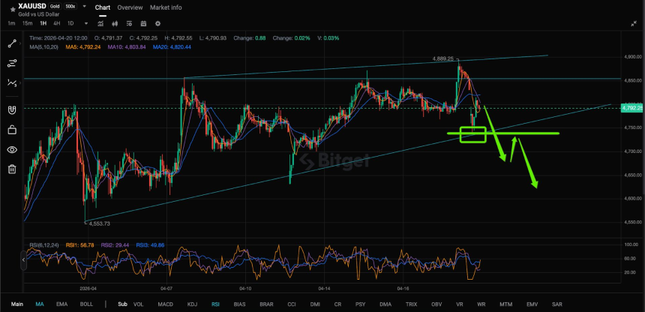Delete drawings with the trash icon
Image resolution: width=645 pixels, height=312 pixels.
(x=12, y=169)
